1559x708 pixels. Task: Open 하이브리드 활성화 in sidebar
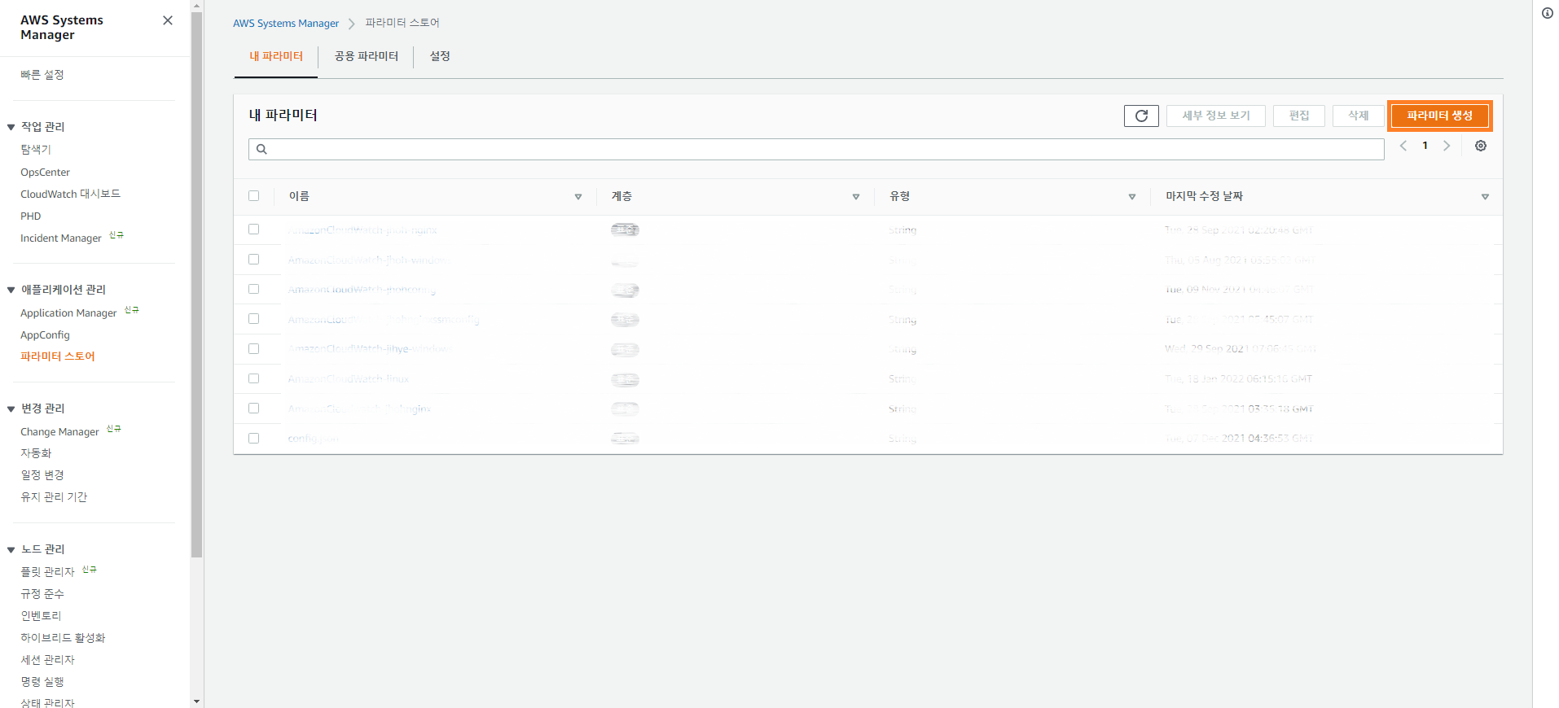click(x=63, y=637)
